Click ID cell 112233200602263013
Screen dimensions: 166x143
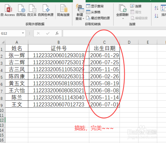pos(59,76)
